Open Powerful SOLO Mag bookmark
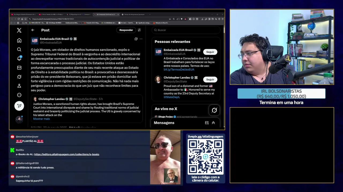The image size is (343, 192). pyautogui.click(x=91, y=23)
